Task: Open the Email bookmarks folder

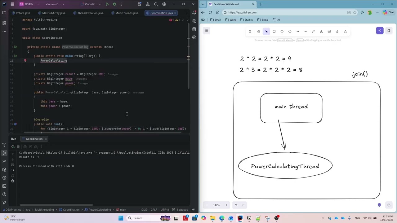Action: pyautogui.click(x=215, y=20)
